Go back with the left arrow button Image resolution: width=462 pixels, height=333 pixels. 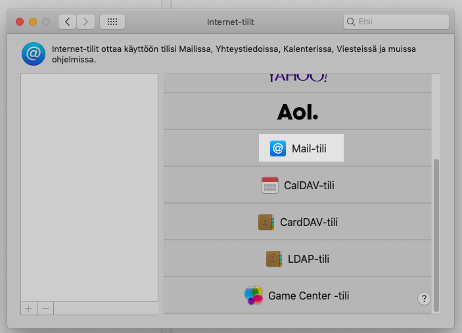[68, 22]
